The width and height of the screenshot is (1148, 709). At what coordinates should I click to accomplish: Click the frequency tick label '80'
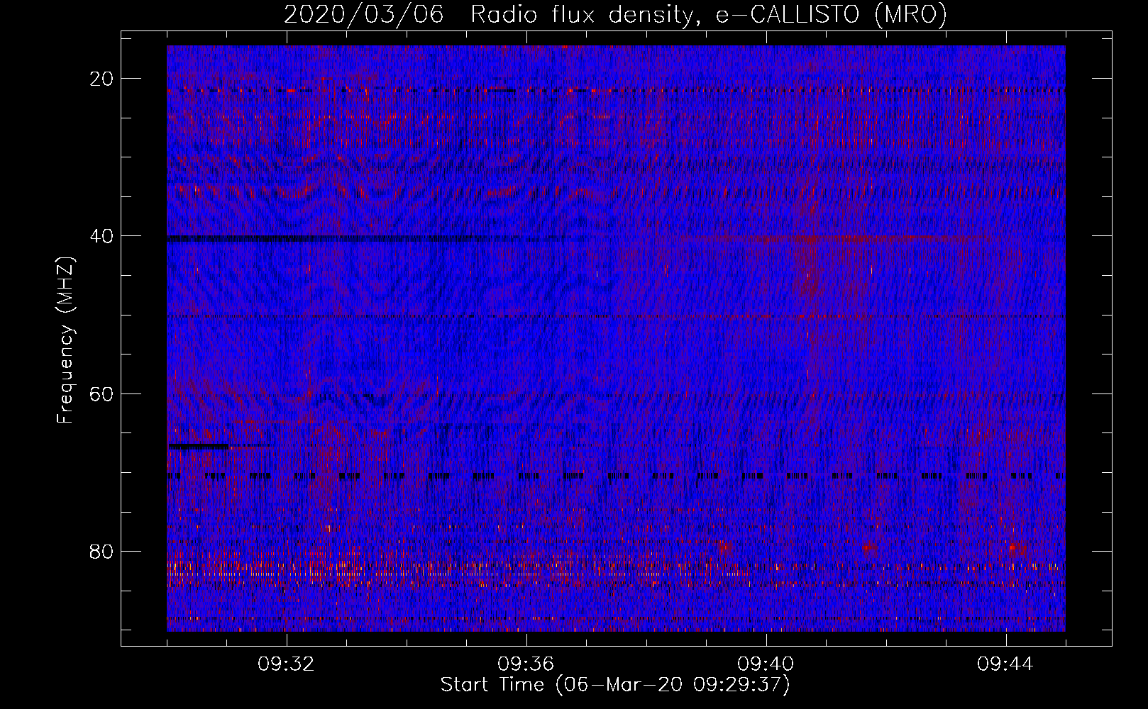tap(102, 552)
